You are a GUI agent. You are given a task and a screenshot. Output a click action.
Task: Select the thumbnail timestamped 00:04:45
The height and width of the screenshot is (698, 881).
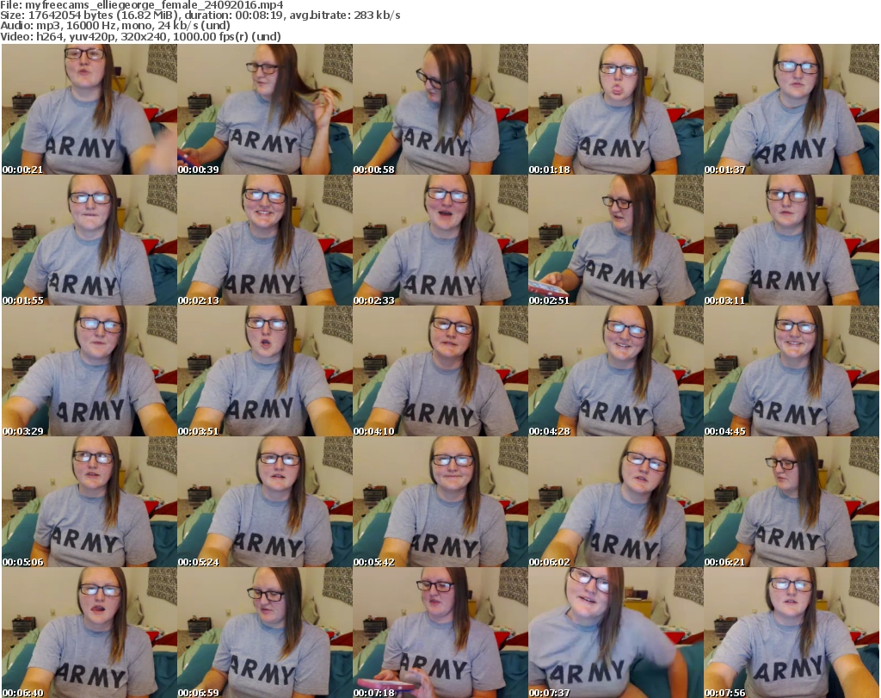792,371
